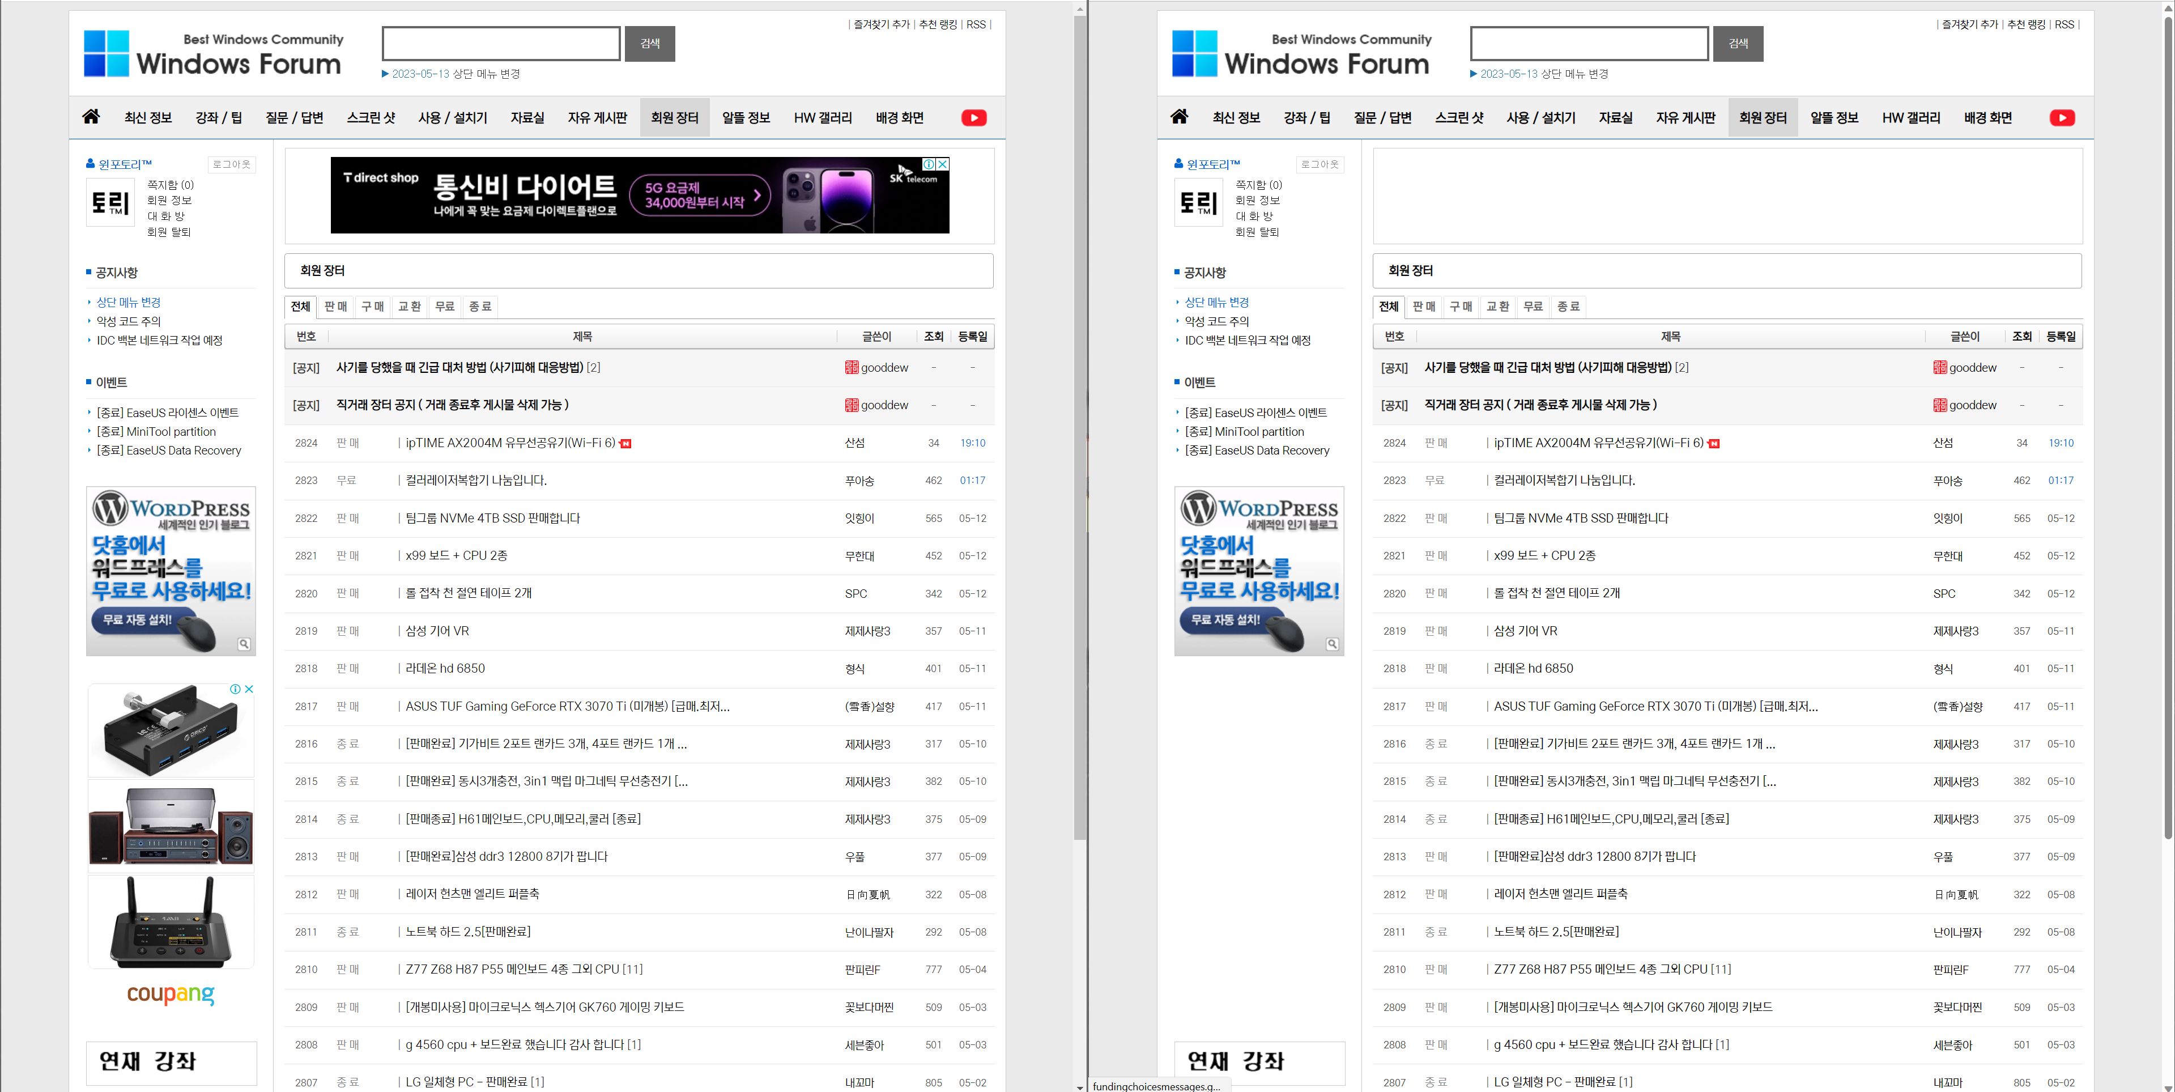Image resolution: width=2175 pixels, height=1092 pixels.
Task: Select the 구 매 category tab in right window
Action: pyautogui.click(x=1462, y=307)
